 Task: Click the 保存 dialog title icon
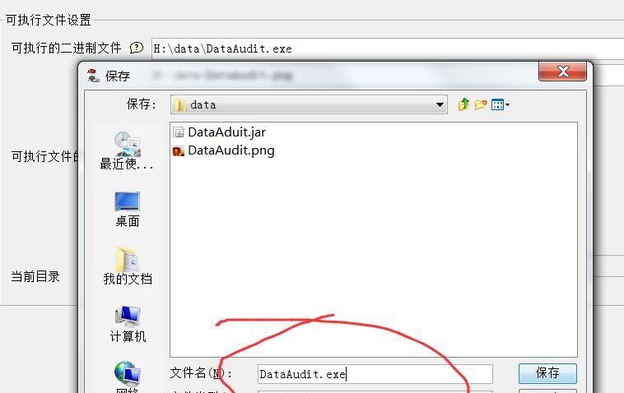click(x=94, y=76)
